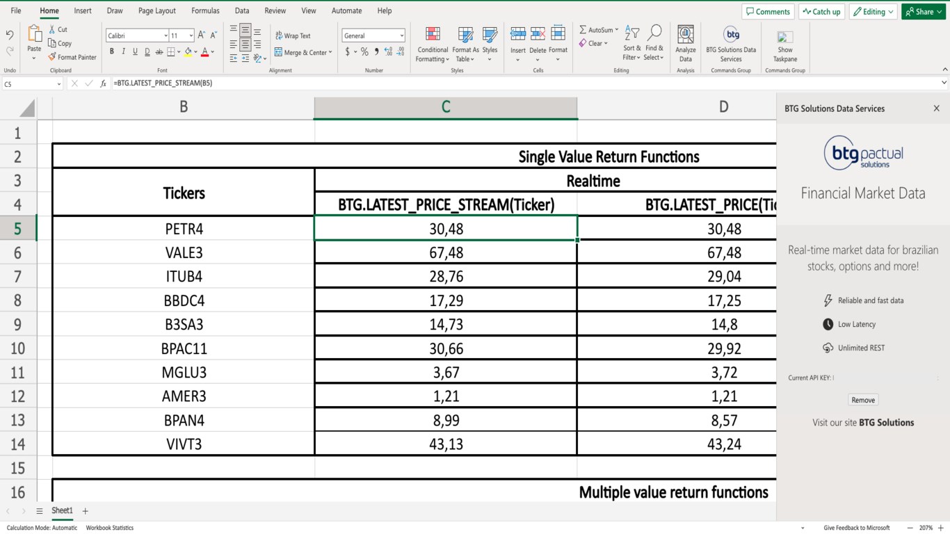Click the green Share button
The width and height of the screenshot is (950, 534).
click(x=924, y=12)
